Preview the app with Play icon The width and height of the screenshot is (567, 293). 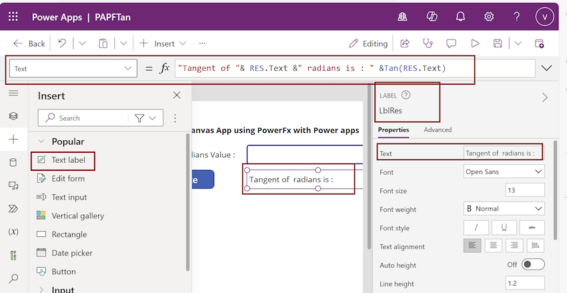(x=475, y=43)
